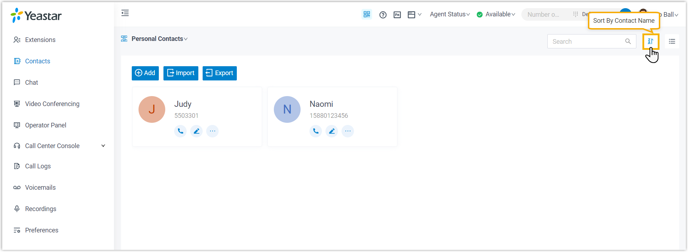The height and width of the screenshot is (252, 688).
Task: Click the help question mark icon
Action: (383, 15)
